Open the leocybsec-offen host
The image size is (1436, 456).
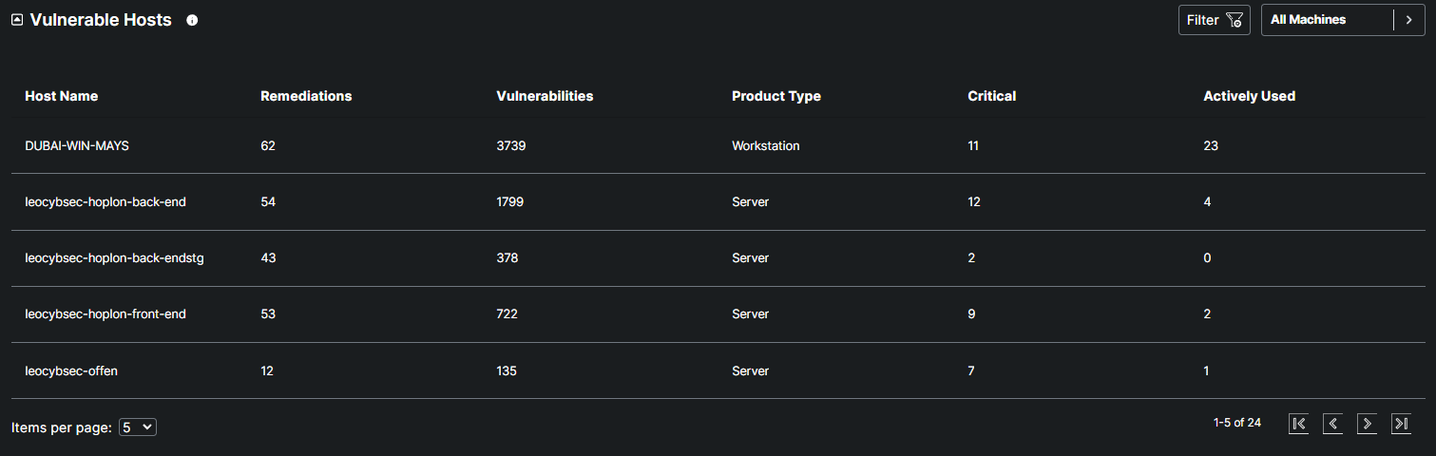[x=71, y=371]
